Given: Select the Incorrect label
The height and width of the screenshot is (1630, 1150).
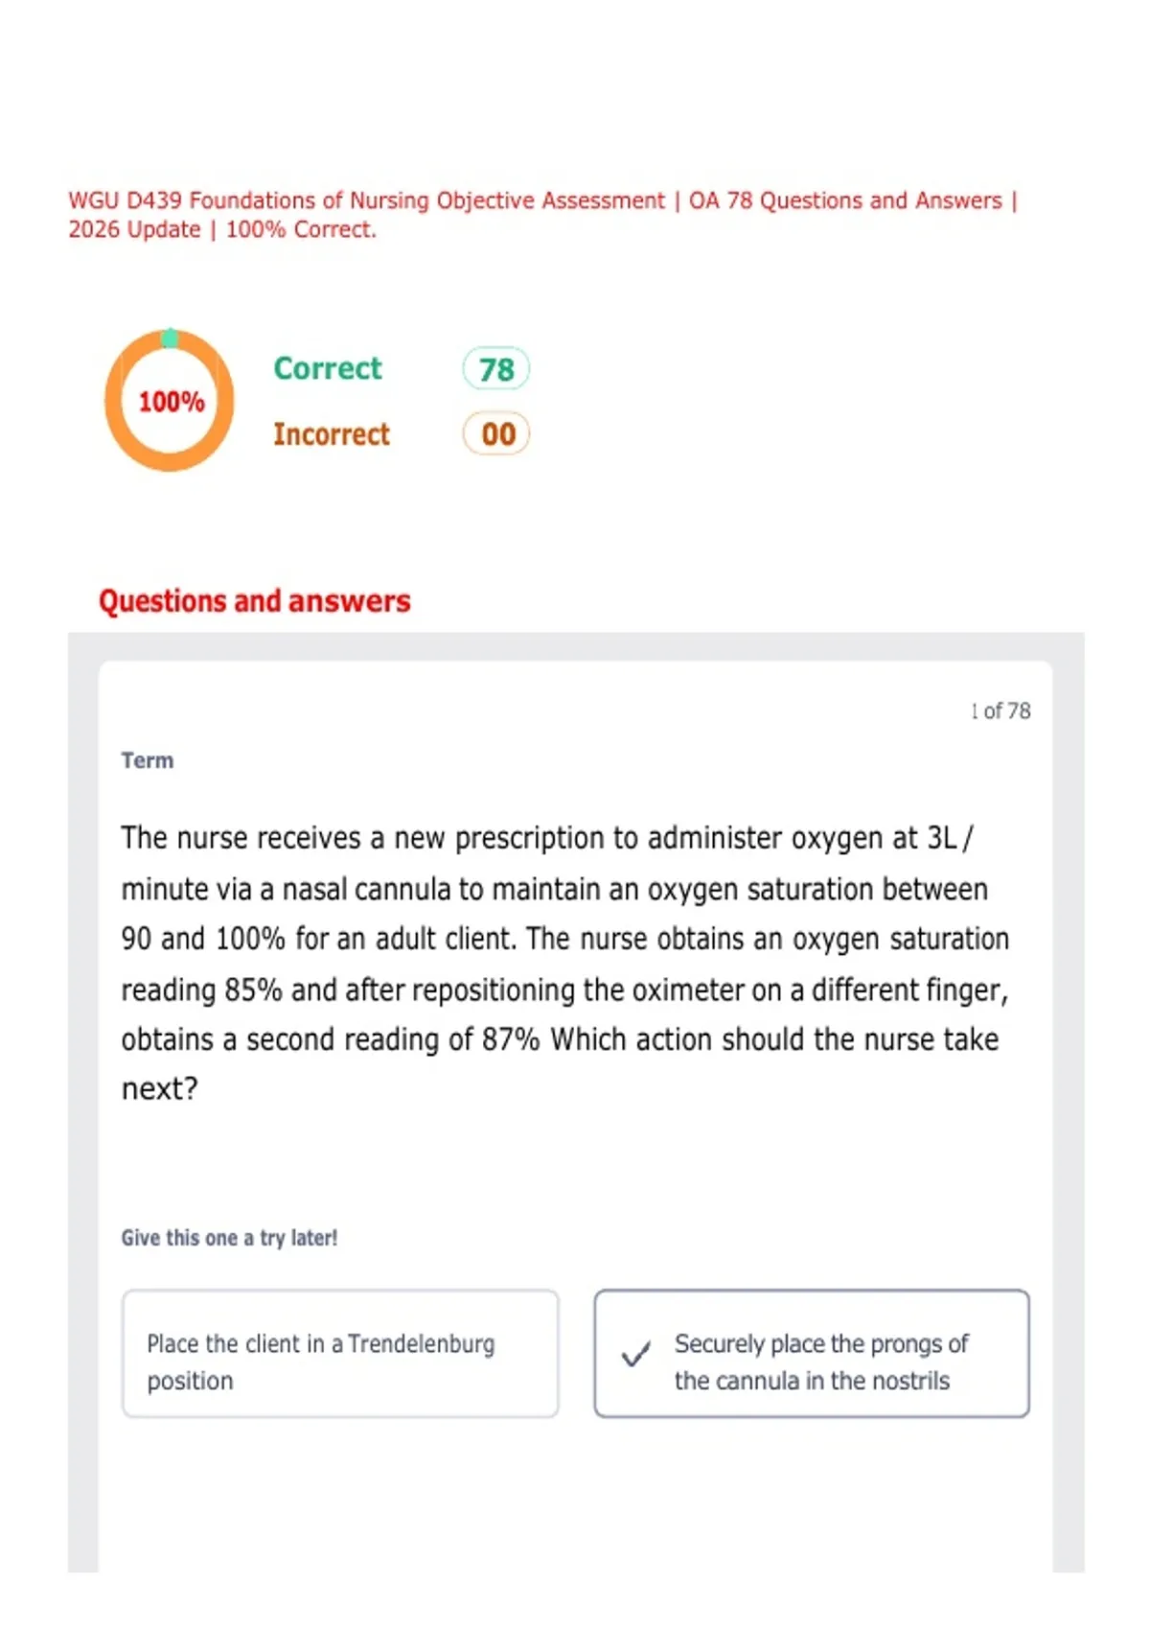Looking at the screenshot, I should tap(332, 434).
